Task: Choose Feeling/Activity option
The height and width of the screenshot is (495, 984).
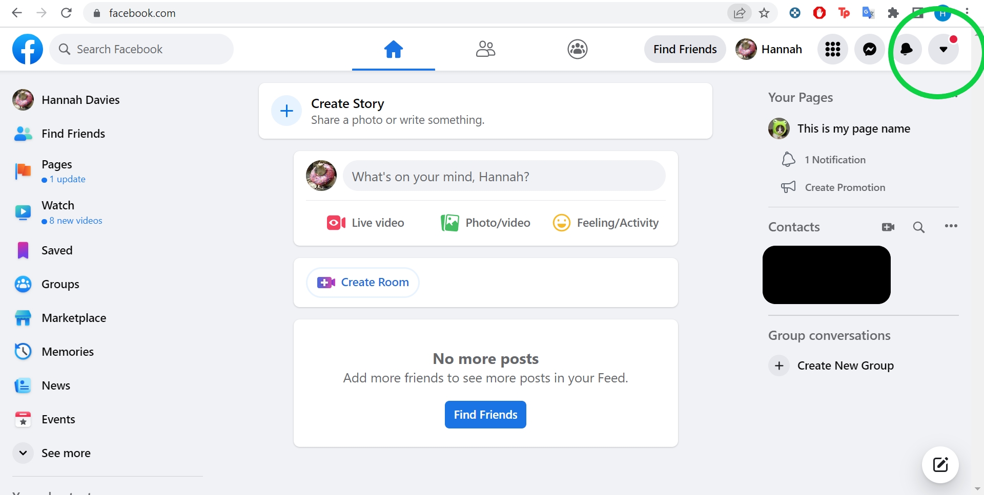Action: (x=606, y=223)
